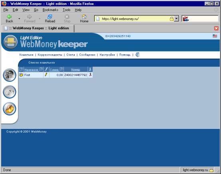Switch language with the US flag icon
The width and height of the screenshot is (221, 174).
pyautogui.click(x=215, y=36)
